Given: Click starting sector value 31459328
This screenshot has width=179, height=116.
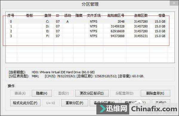Looking at the screenshot, I should coord(118,26).
